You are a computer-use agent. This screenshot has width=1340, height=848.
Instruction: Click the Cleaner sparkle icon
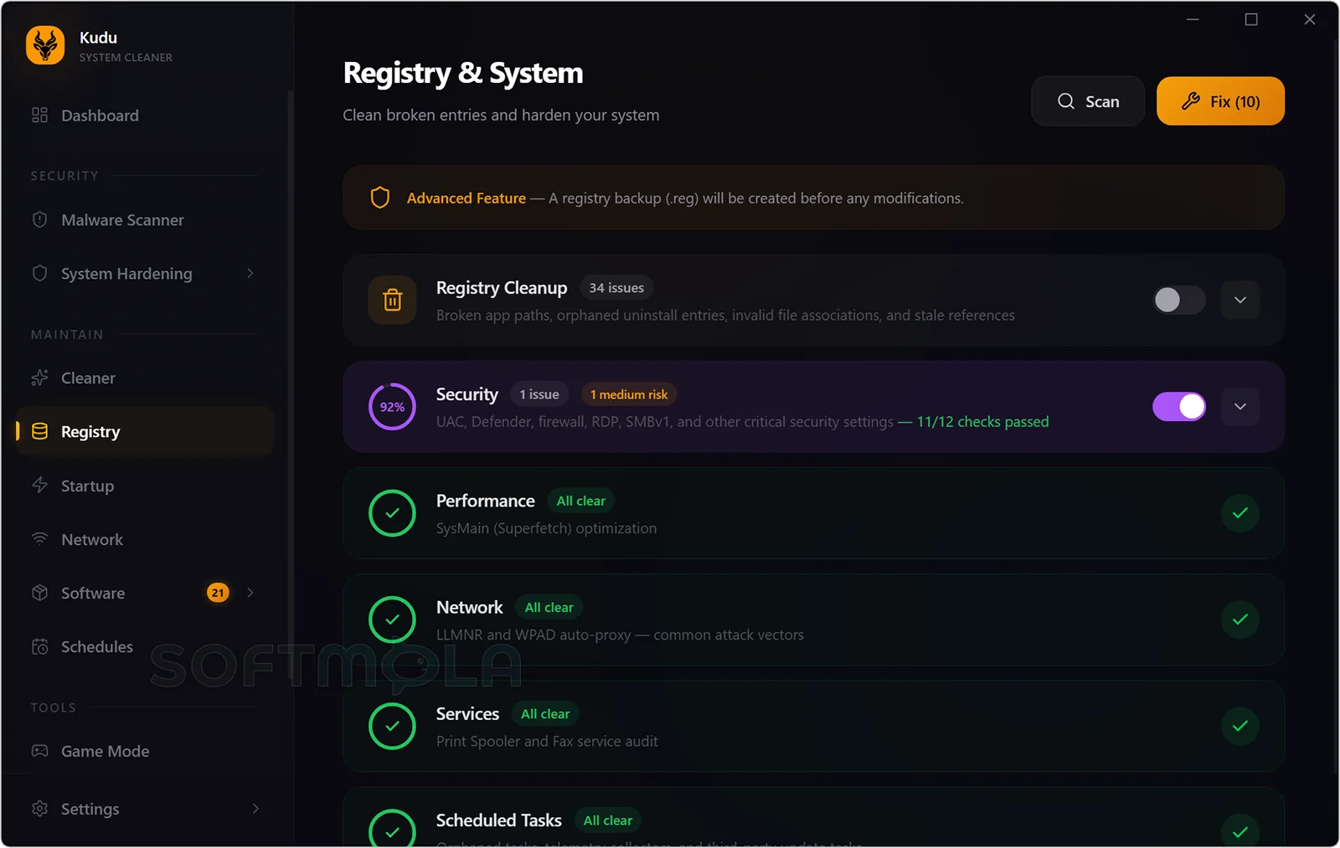click(x=39, y=378)
